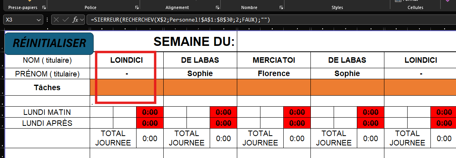Cancel the formula entry with X icon
Image resolution: width=456 pixels, height=158 pixels.
pos(57,20)
